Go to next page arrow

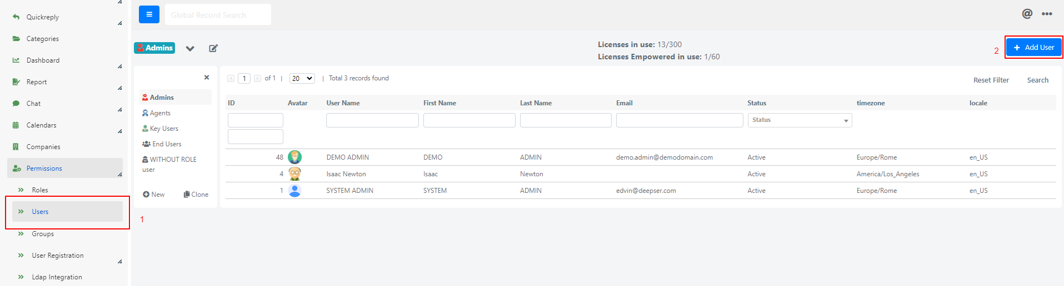coord(257,79)
